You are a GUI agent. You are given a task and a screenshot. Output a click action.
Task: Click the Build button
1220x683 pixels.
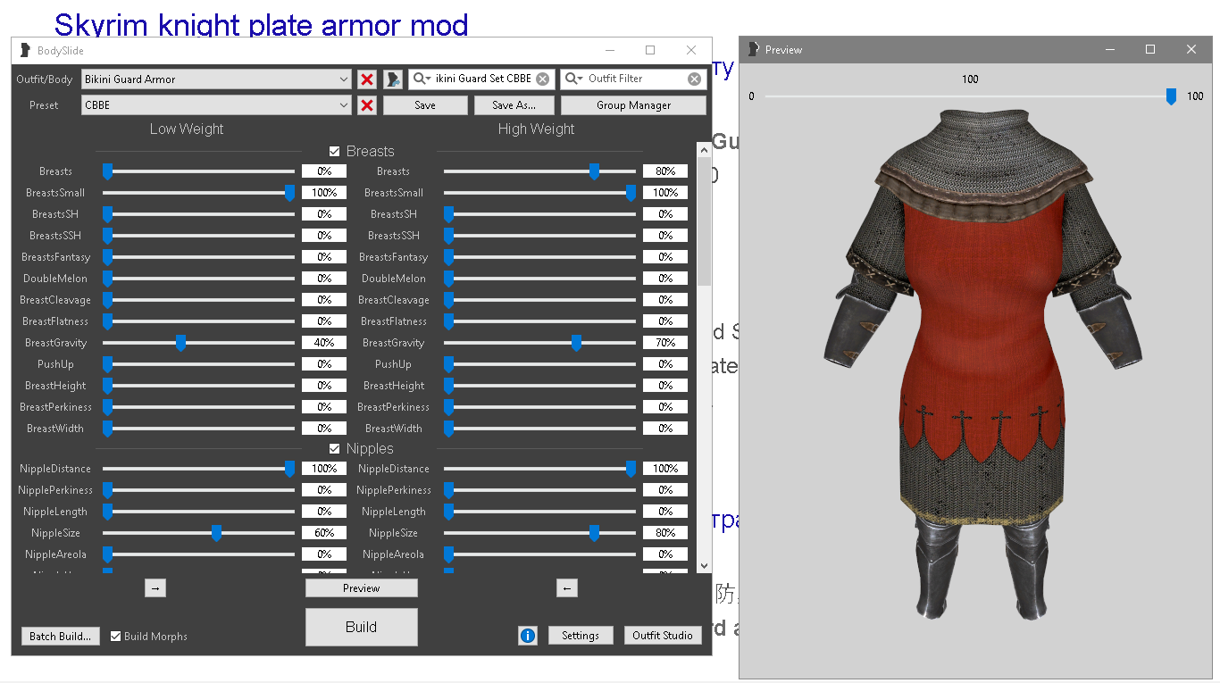(x=361, y=627)
